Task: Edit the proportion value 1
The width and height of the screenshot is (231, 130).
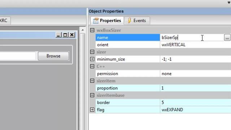Action: point(195,88)
